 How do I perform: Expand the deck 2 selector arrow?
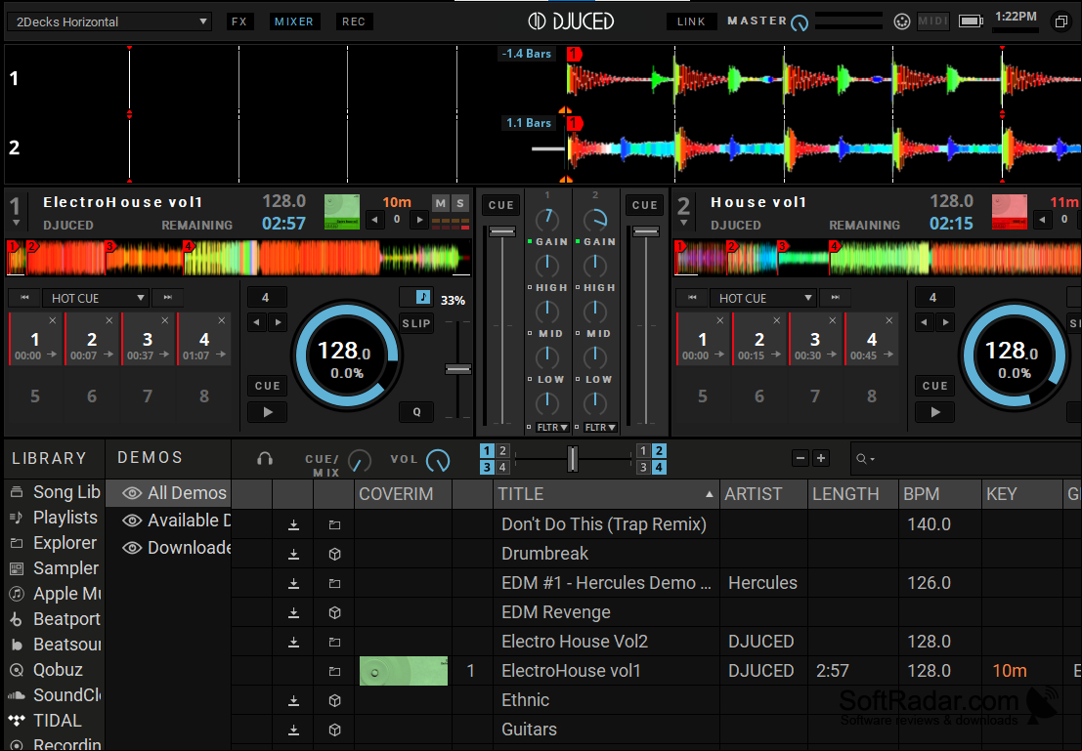[684, 224]
